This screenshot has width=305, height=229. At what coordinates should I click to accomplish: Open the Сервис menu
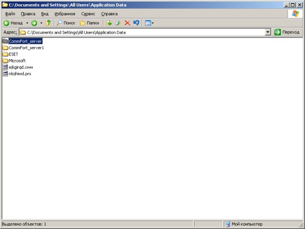point(88,14)
